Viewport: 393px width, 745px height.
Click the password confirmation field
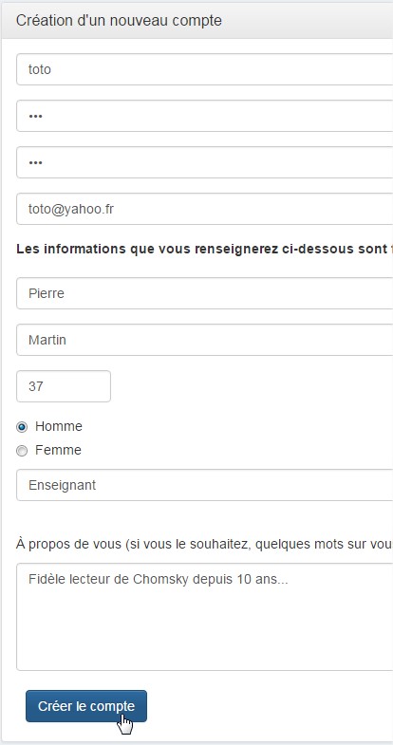[205, 162]
